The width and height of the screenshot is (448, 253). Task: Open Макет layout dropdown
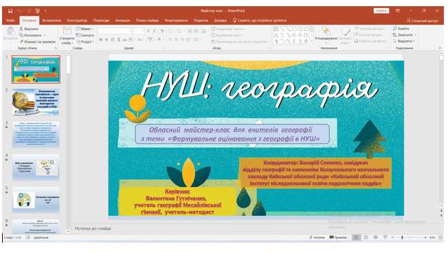85,29
